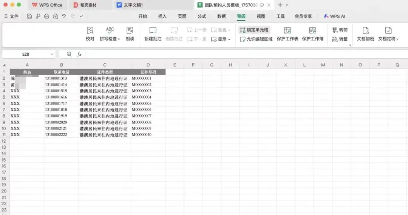Go to previous comment 上一条

pos(197,30)
